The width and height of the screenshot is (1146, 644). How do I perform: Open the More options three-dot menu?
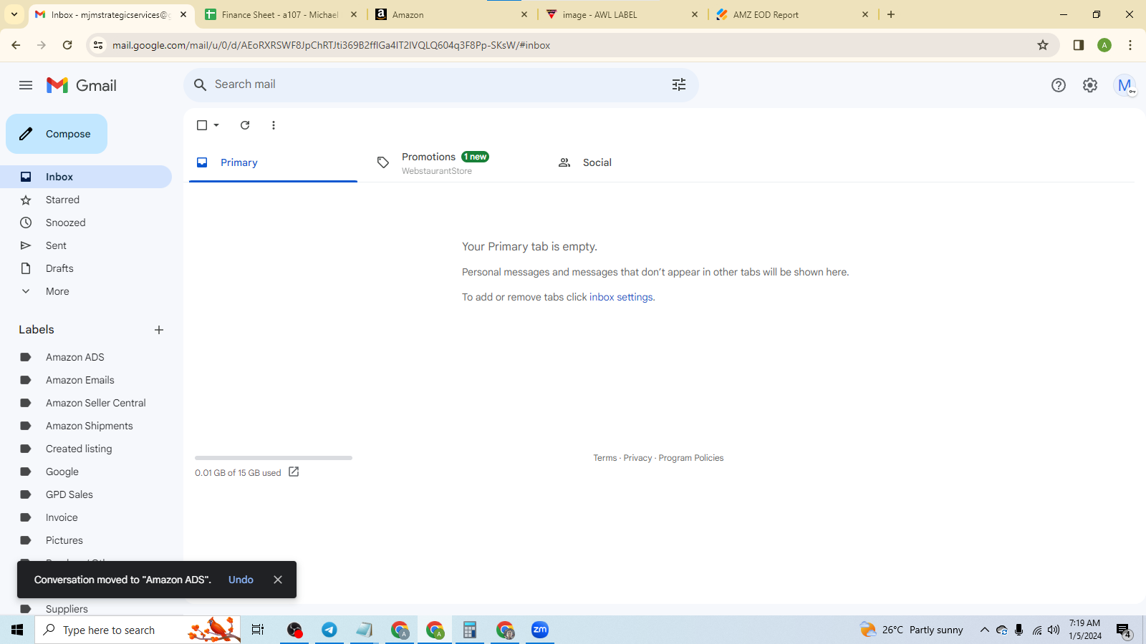274,125
